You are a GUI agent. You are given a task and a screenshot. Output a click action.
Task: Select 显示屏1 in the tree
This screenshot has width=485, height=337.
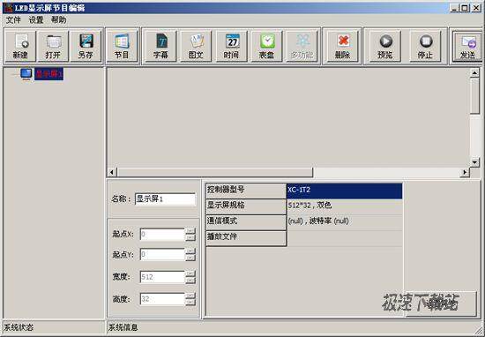pos(48,74)
